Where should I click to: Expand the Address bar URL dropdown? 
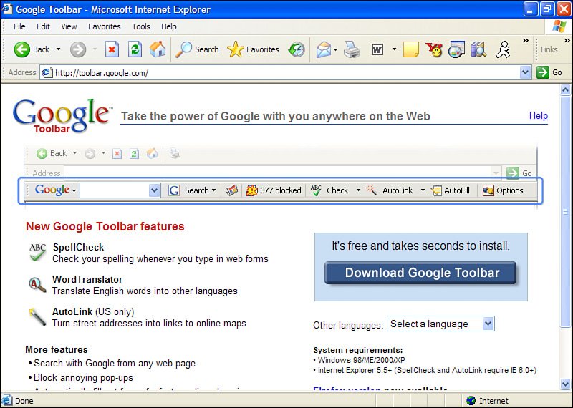(x=525, y=72)
